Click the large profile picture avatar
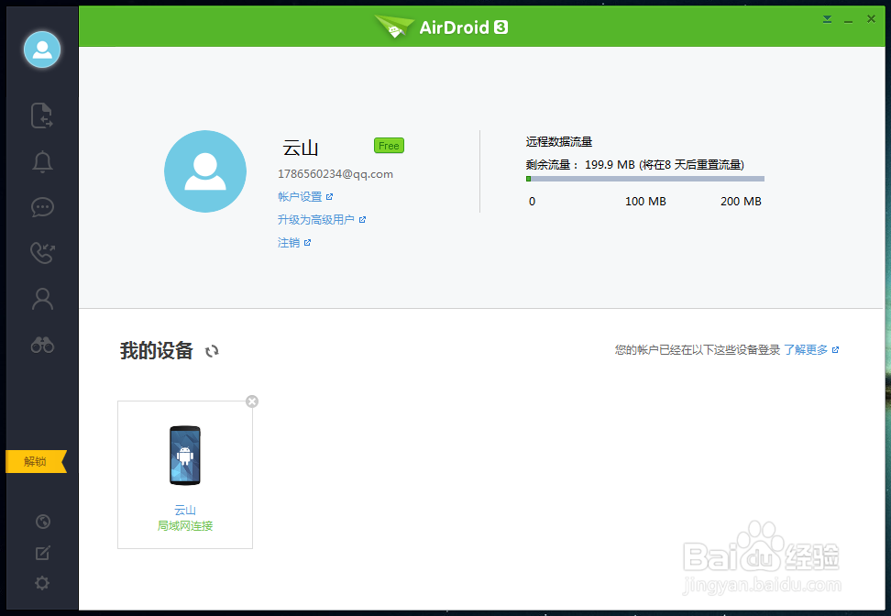 pyautogui.click(x=205, y=171)
